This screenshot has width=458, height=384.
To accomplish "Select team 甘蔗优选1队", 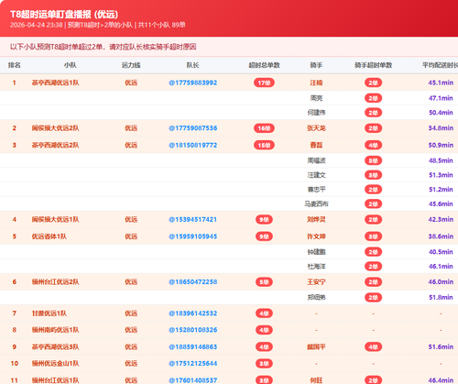I will pos(49,313).
